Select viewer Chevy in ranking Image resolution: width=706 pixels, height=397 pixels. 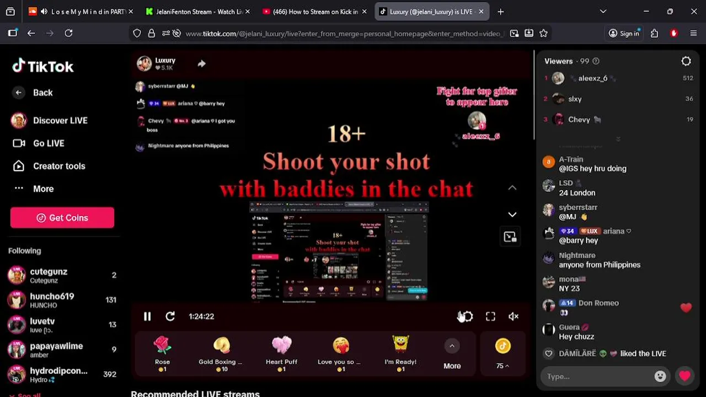[618, 120]
